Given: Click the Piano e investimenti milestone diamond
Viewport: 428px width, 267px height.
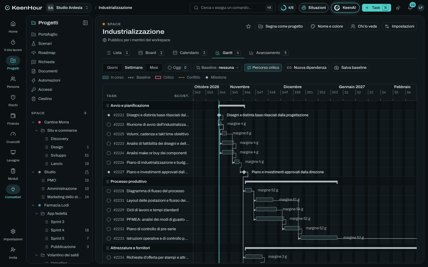Looking at the screenshot, I should 244,172.
